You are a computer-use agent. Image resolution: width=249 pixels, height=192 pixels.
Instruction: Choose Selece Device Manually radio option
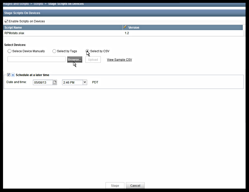tap(10, 51)
